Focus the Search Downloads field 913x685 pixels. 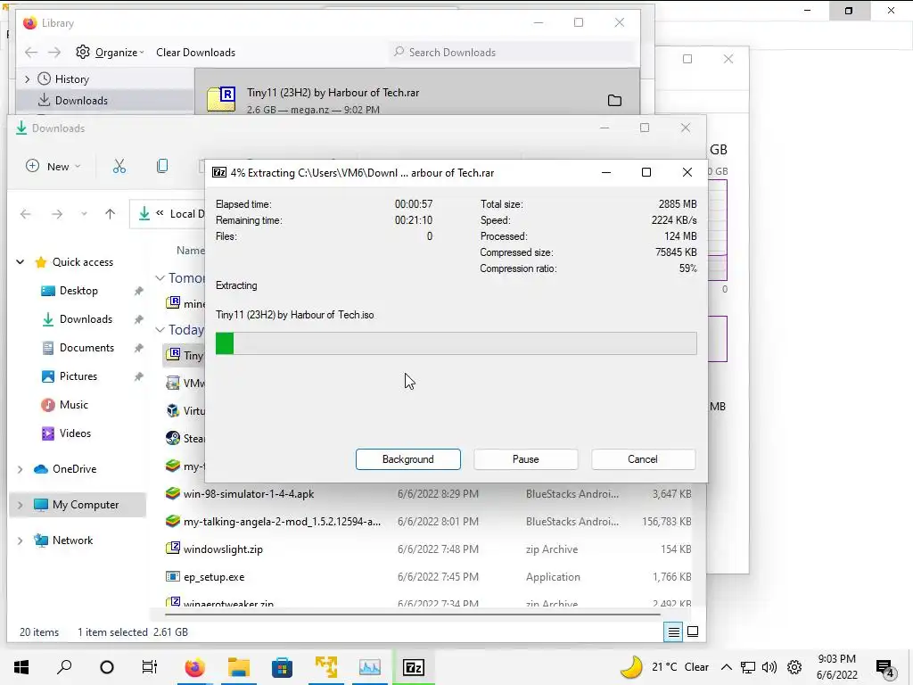[513, 53]
